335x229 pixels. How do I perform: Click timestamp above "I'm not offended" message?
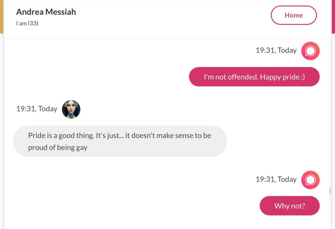point(276,50)
